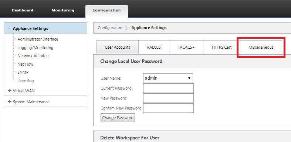Focus the Confirm New Password field
This screenshot has width=291, height=142.
(168, 108)
